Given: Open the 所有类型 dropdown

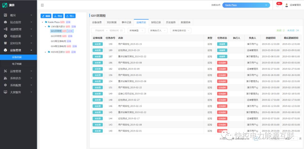Looking at the screenshot, I should 136,30.
